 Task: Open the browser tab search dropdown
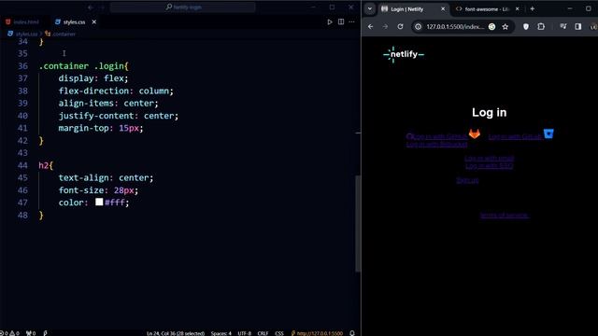click(x=370, y=8)
